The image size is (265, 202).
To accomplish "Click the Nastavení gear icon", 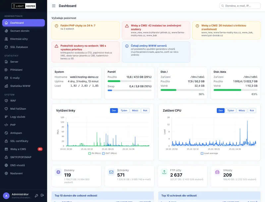I will click(6, 173).
